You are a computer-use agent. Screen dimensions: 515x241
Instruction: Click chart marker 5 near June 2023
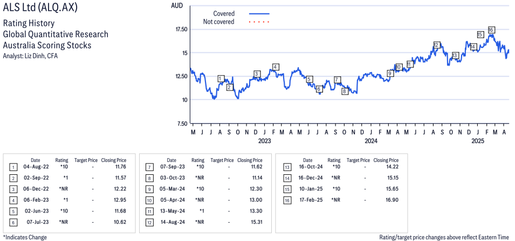coord(310,79)
